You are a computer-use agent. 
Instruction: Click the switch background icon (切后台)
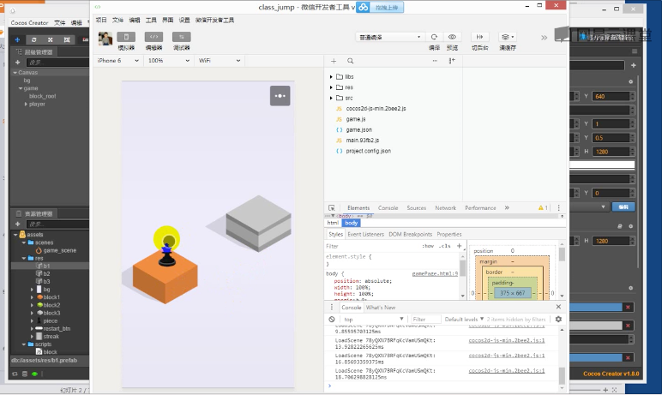click(479, 37)
